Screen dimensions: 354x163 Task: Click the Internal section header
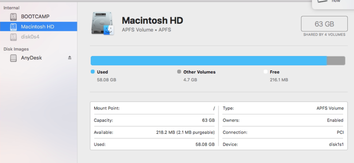pos(12,8)
